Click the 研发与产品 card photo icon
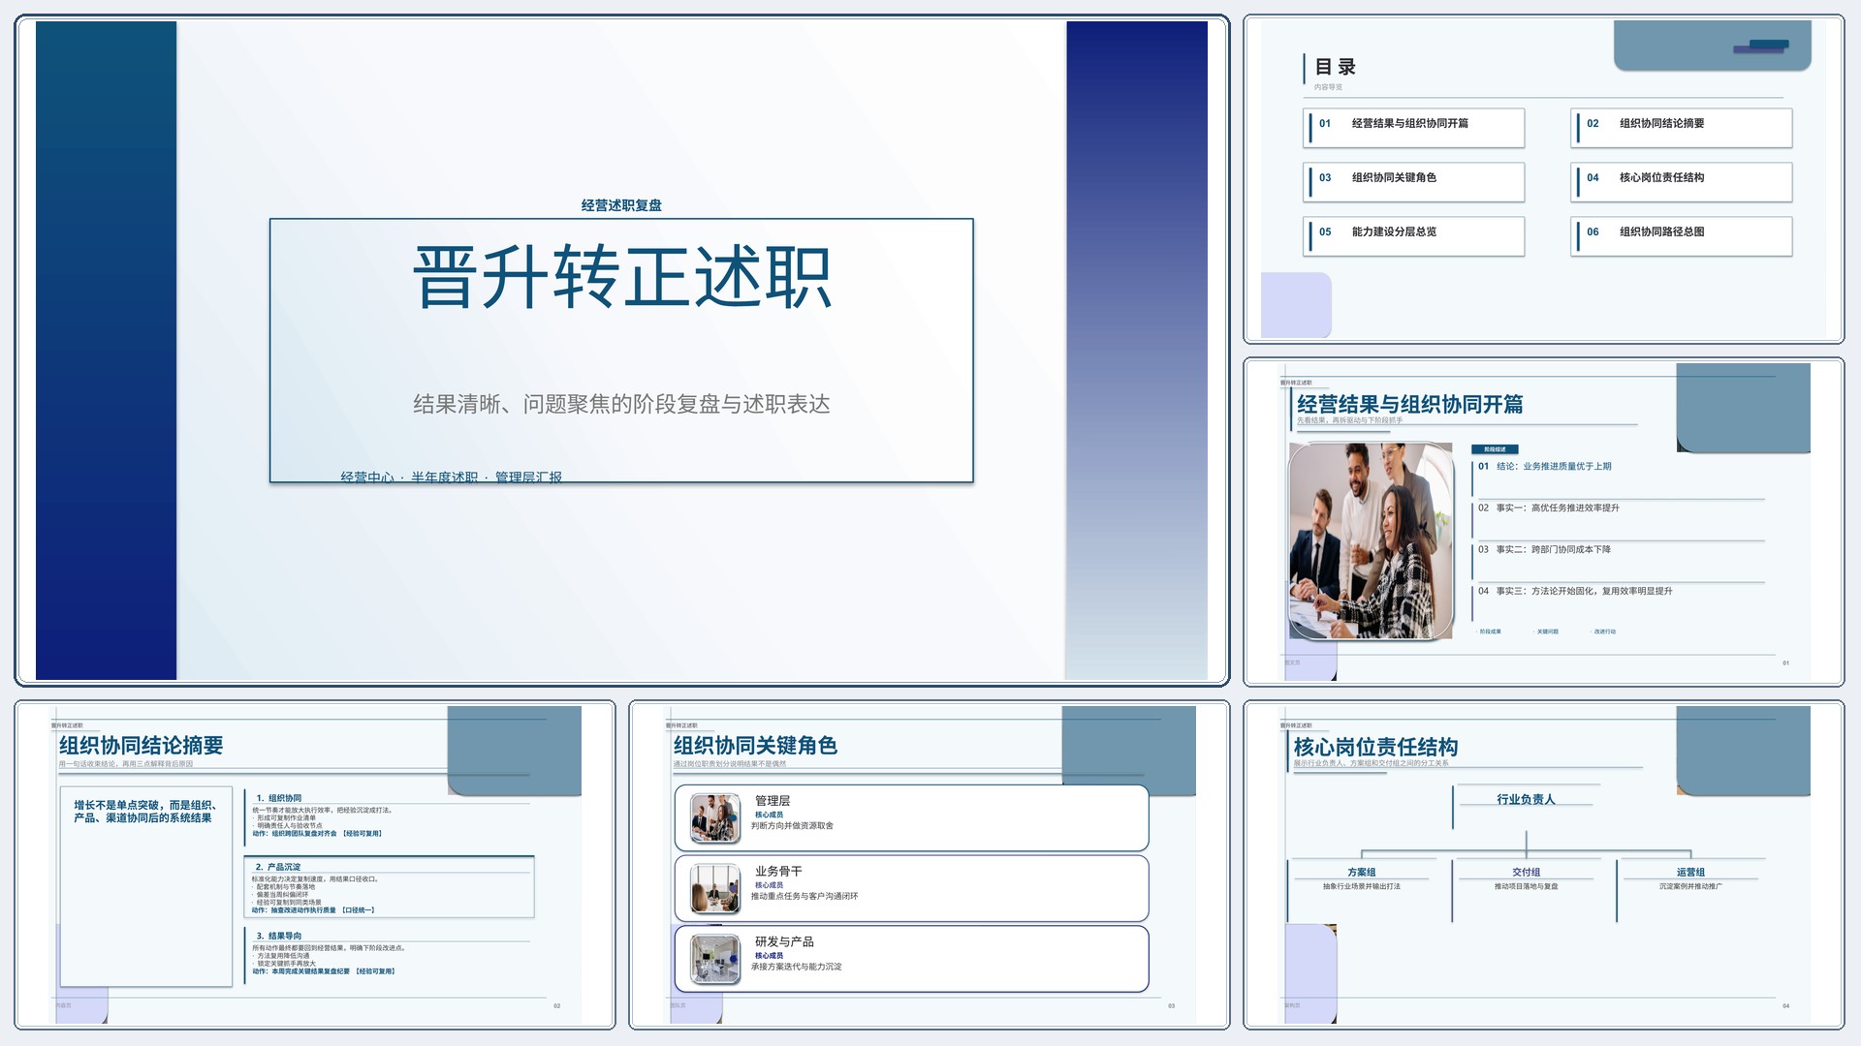 (x=715, y=959)
